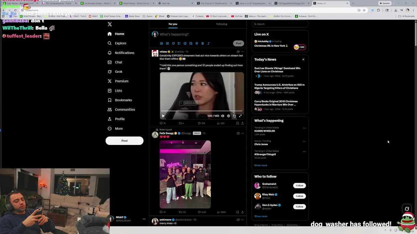Repost the veizau post
Viewport: 417px width, 234px height.
pos(181,123)
